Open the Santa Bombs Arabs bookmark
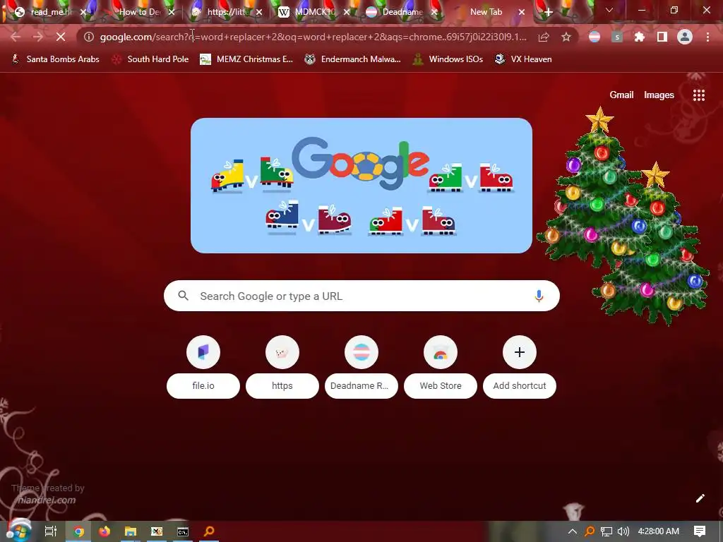This screenshot has width=723, height=542. tap(55, 59)
